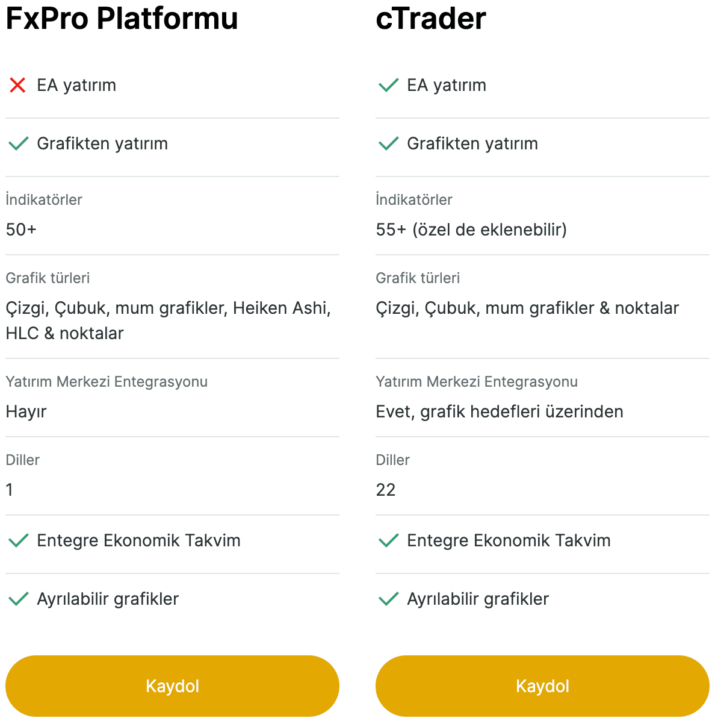Click FxPro Ayrılabilir grafikler checkmark
Viewport: 715px width, 724px height.
pos(19,599)
